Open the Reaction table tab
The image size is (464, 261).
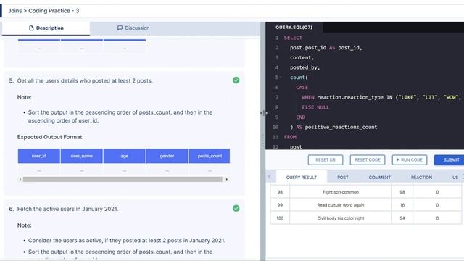tap(421, 177)
